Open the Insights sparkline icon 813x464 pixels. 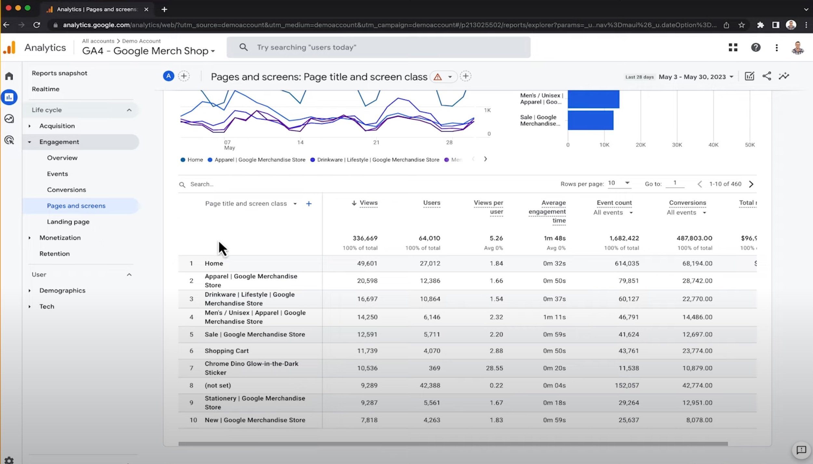tap(784, 76)
